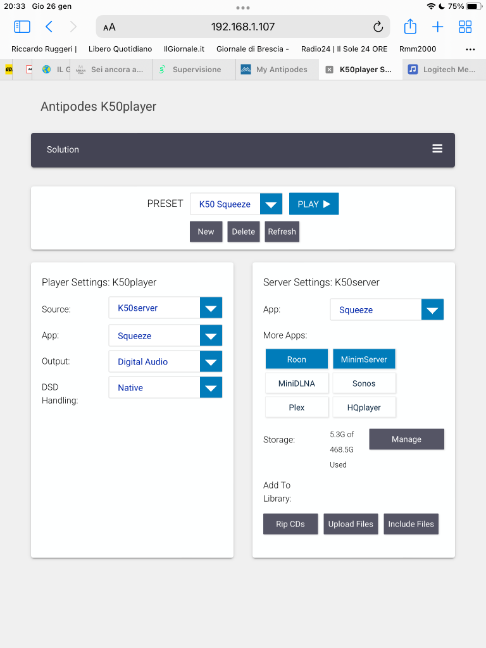Image resolution: width=486 pixels, height=648 pixels.
Task: Toggle the HQplayer app
Action: (364, 407)
